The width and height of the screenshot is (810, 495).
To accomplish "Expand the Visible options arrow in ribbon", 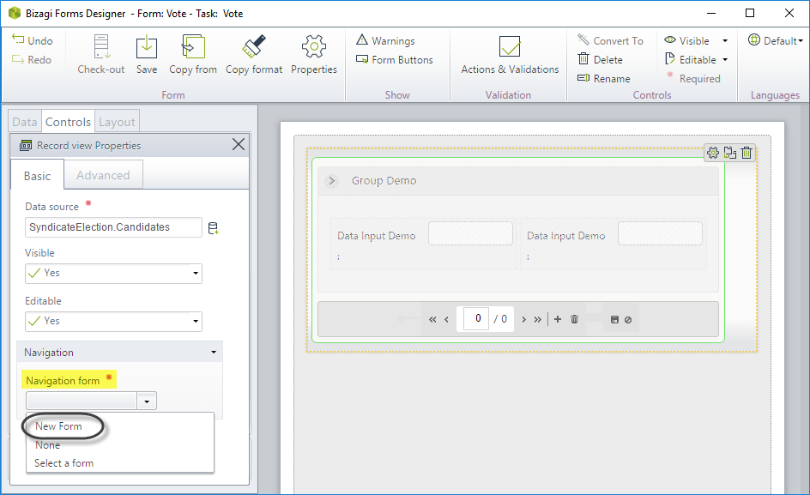I will (x=725, y=41).
